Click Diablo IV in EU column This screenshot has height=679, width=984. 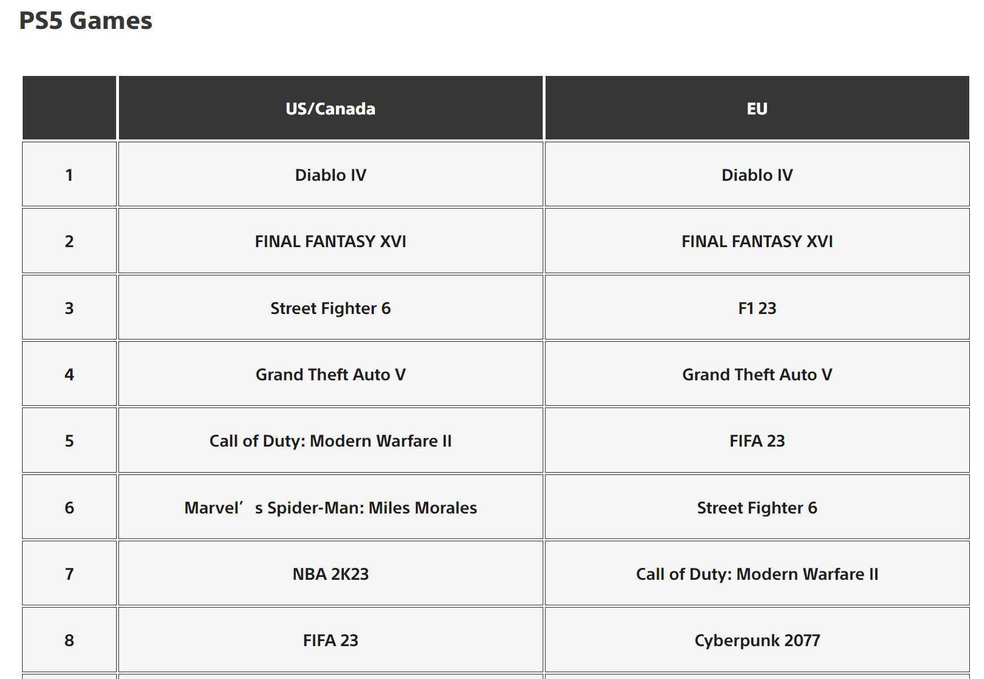(x=757, y=174)
